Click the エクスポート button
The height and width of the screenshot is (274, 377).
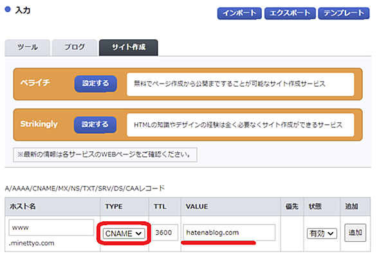(x=290, y=13)
